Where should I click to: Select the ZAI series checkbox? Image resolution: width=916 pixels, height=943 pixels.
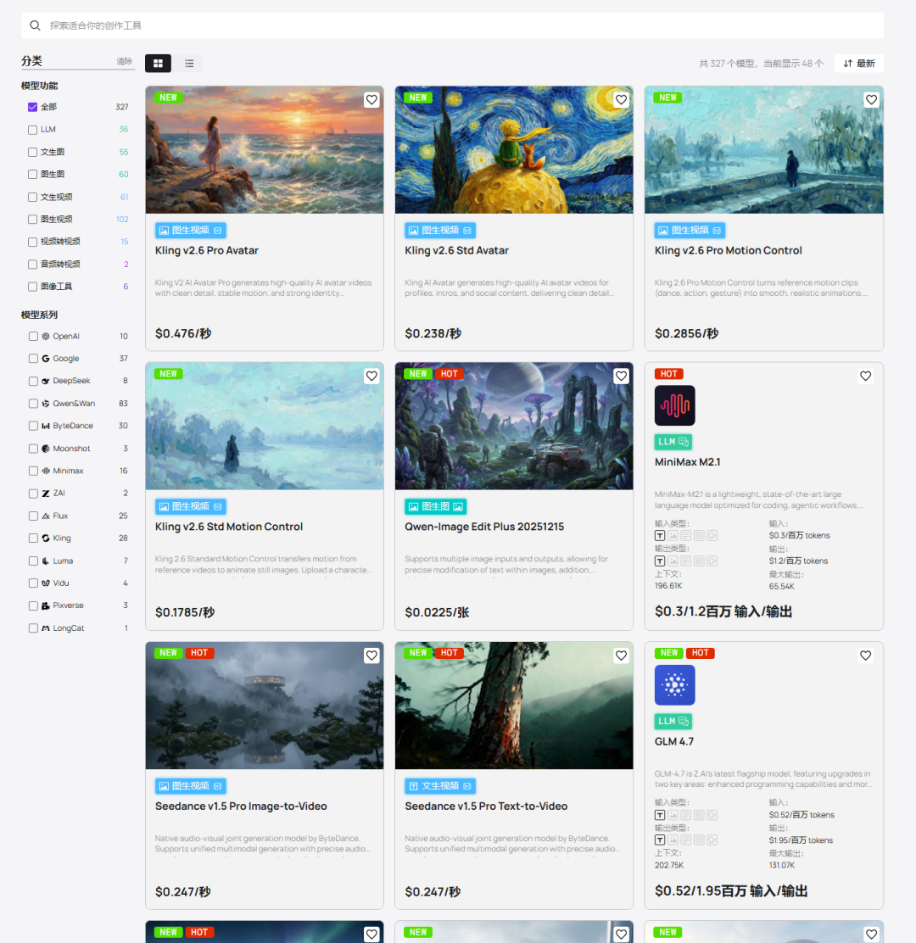[33, 494]
